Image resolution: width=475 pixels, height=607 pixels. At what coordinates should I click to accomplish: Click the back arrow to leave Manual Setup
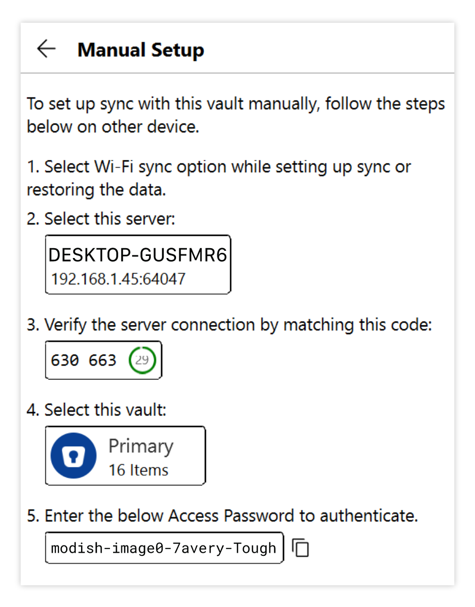click(46, 49)
